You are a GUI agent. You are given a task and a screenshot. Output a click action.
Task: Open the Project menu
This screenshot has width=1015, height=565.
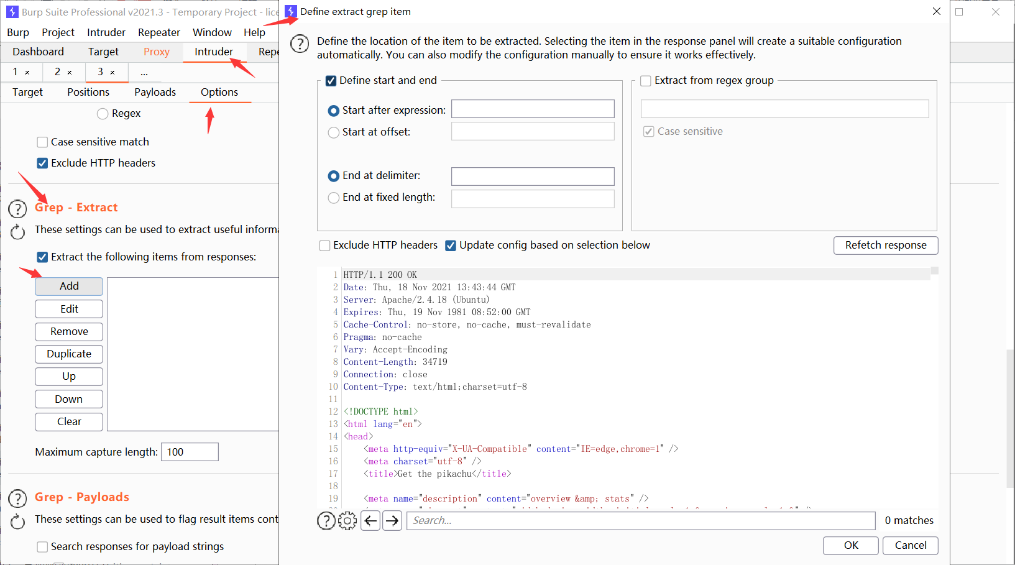click(x=58, y=32)
